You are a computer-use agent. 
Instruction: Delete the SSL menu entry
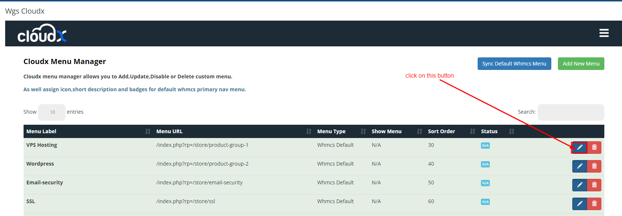(594, 204)
